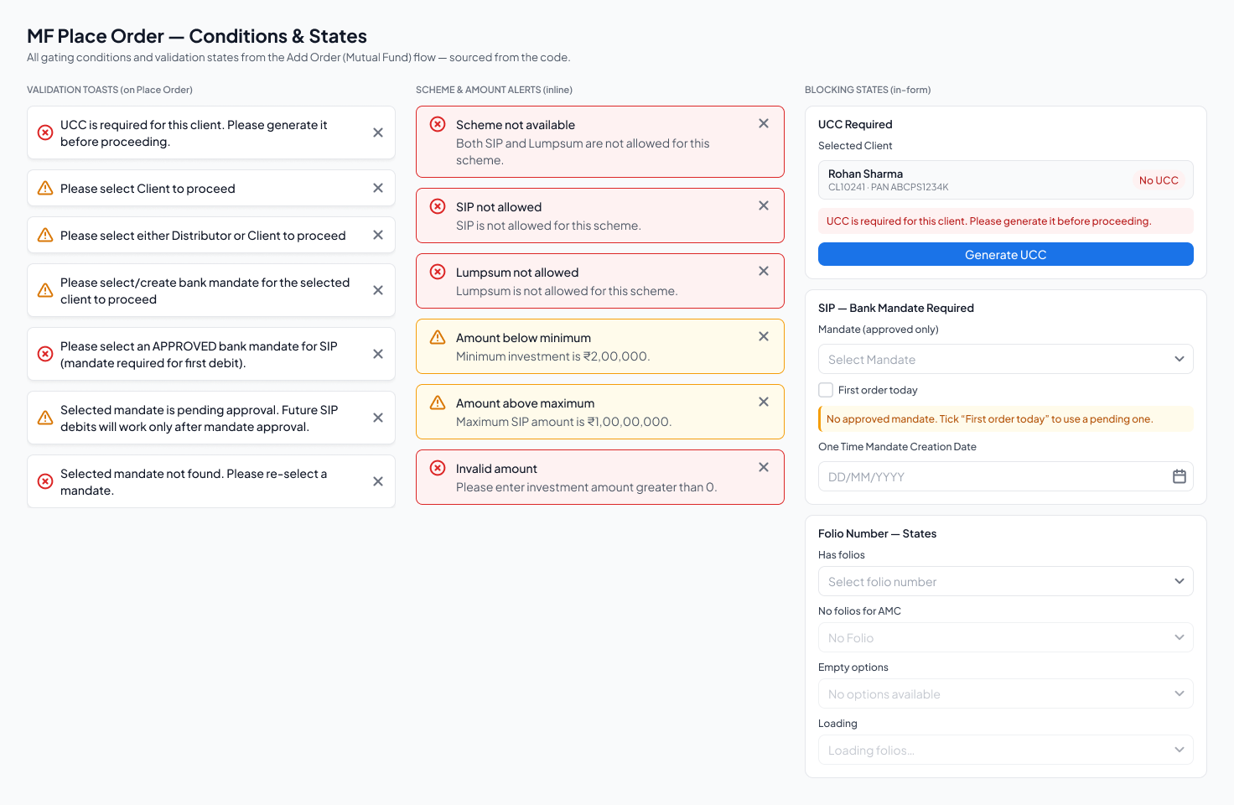
Task: Click warning triangle on 'Amount above maximum'
Action: 438,402
